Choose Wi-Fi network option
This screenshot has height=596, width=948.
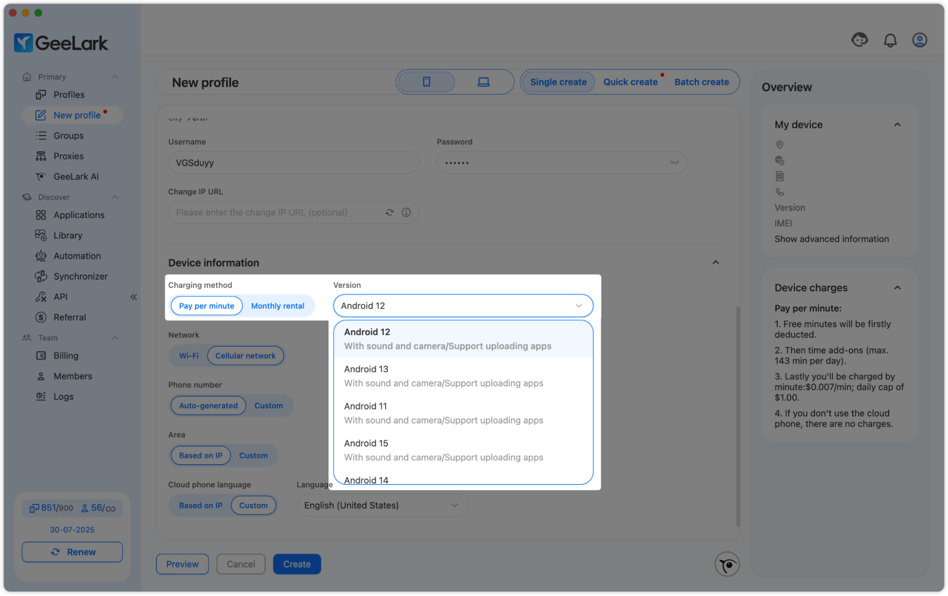click(x=189, y=356)
